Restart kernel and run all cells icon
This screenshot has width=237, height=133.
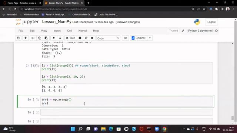(x=92, y=38)
